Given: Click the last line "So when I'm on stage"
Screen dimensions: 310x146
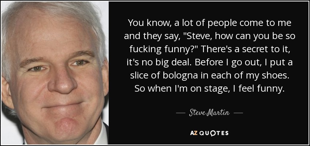Looking at the screenshot, I should [x=209, y=89].
